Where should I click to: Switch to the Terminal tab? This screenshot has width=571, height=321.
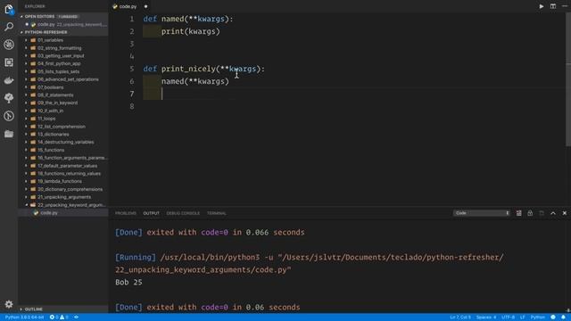[217, 213]
